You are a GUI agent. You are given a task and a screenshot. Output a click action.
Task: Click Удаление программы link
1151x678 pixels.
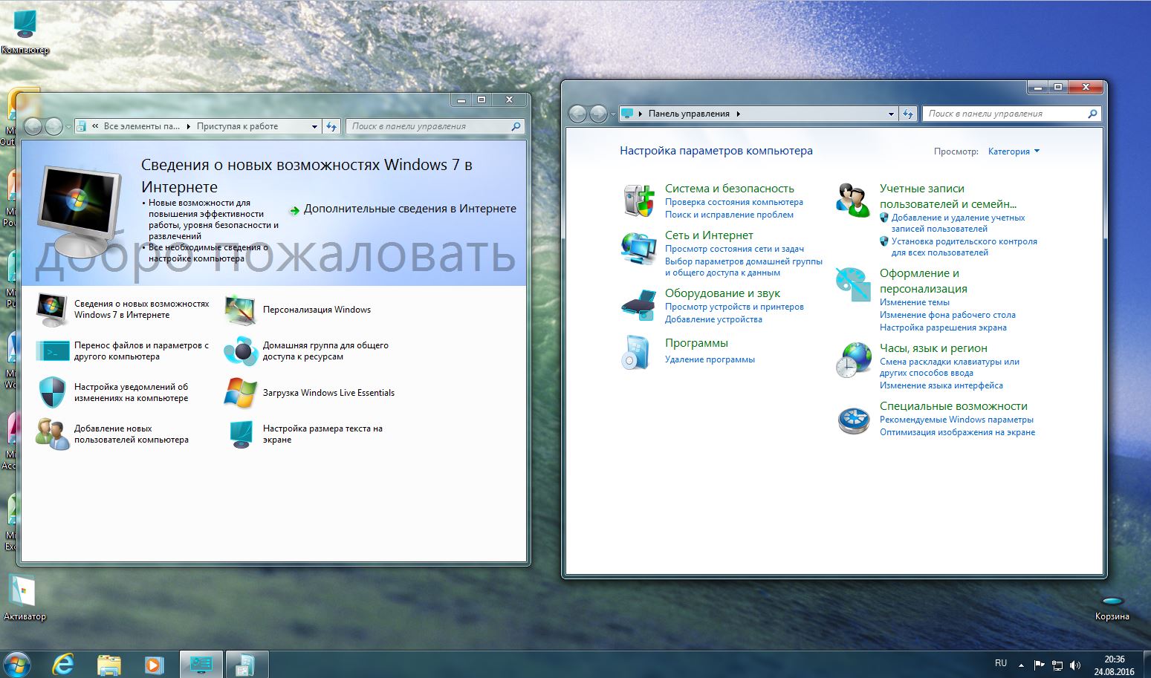[x=710, y=359]
